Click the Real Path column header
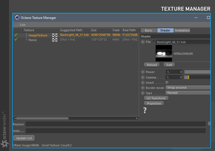The height and width of the screenshot is (151, 215). [130, 30]
